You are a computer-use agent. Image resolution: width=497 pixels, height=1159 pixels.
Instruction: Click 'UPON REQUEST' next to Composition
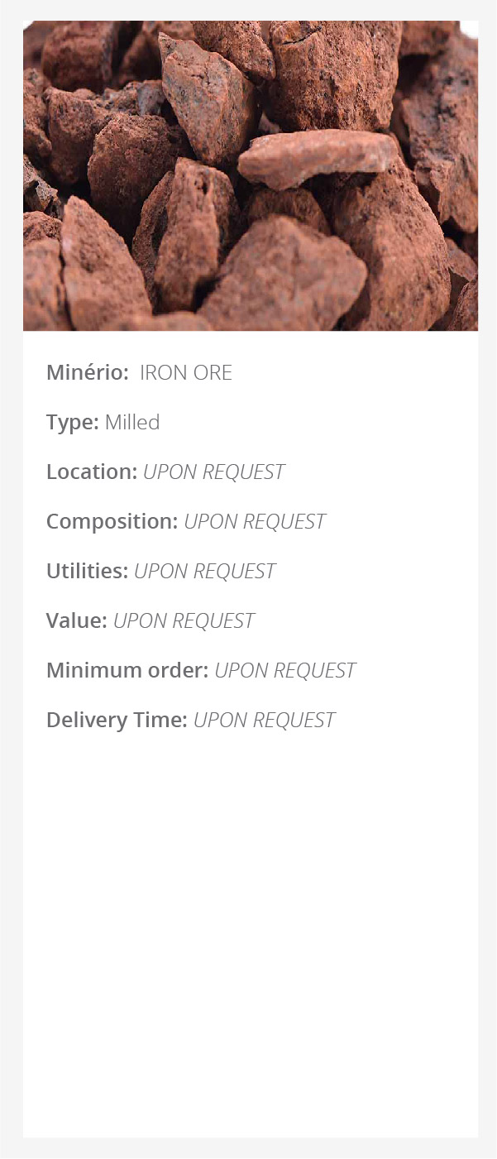(255, 521)
